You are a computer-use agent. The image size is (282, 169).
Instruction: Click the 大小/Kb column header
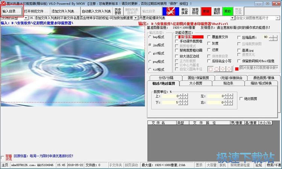click(265, 123)
